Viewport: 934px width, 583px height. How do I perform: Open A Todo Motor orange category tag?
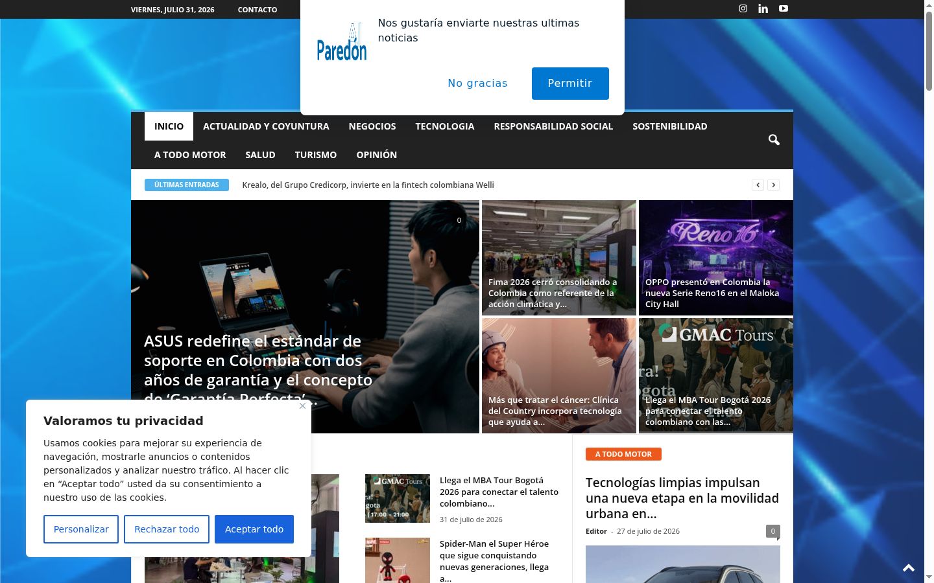coord(623,454)
